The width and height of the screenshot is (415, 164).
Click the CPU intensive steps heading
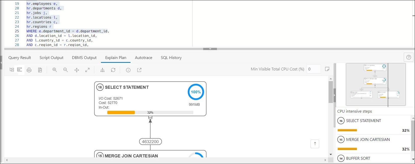pyautogui.click(x=355, y=111)
